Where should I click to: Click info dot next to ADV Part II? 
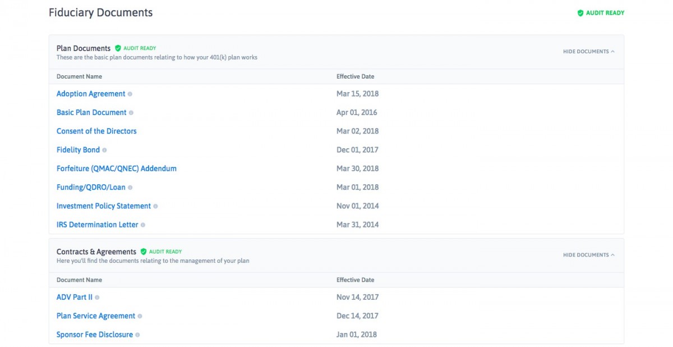click(x=98, y=298)
